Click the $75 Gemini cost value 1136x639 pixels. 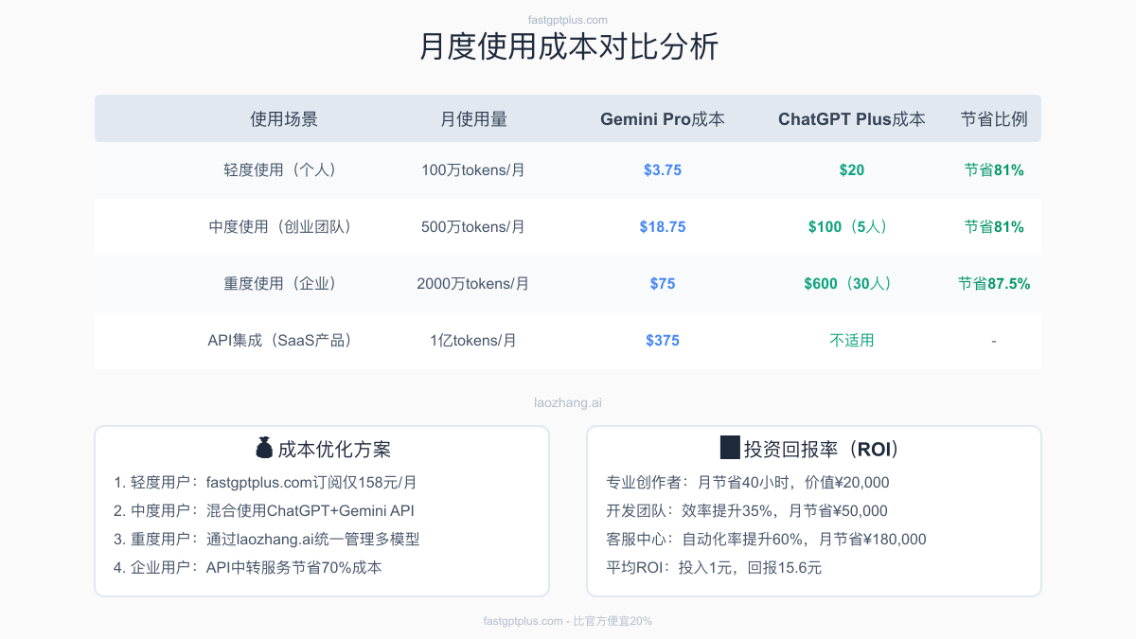tap(663, 284)
